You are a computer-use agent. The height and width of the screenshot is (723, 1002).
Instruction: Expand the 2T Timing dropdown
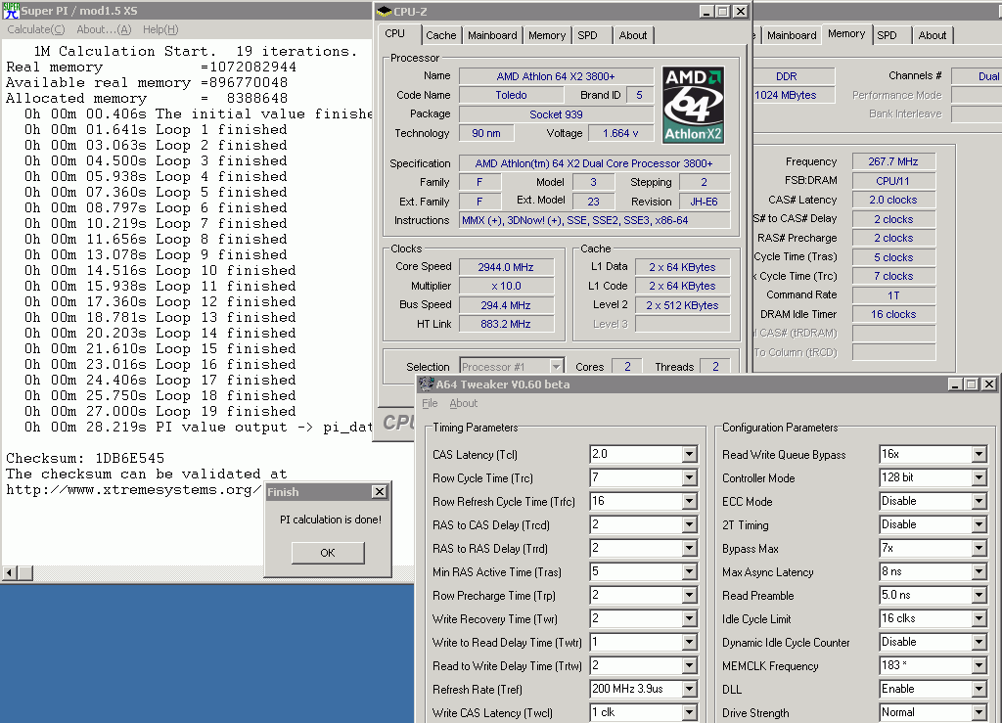pos(979,525)
